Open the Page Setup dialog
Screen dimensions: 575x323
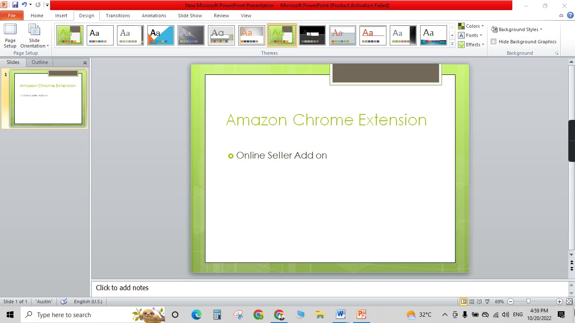tap(10, 36)
